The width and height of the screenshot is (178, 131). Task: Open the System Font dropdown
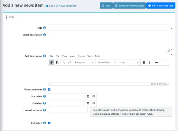(107, 62)
